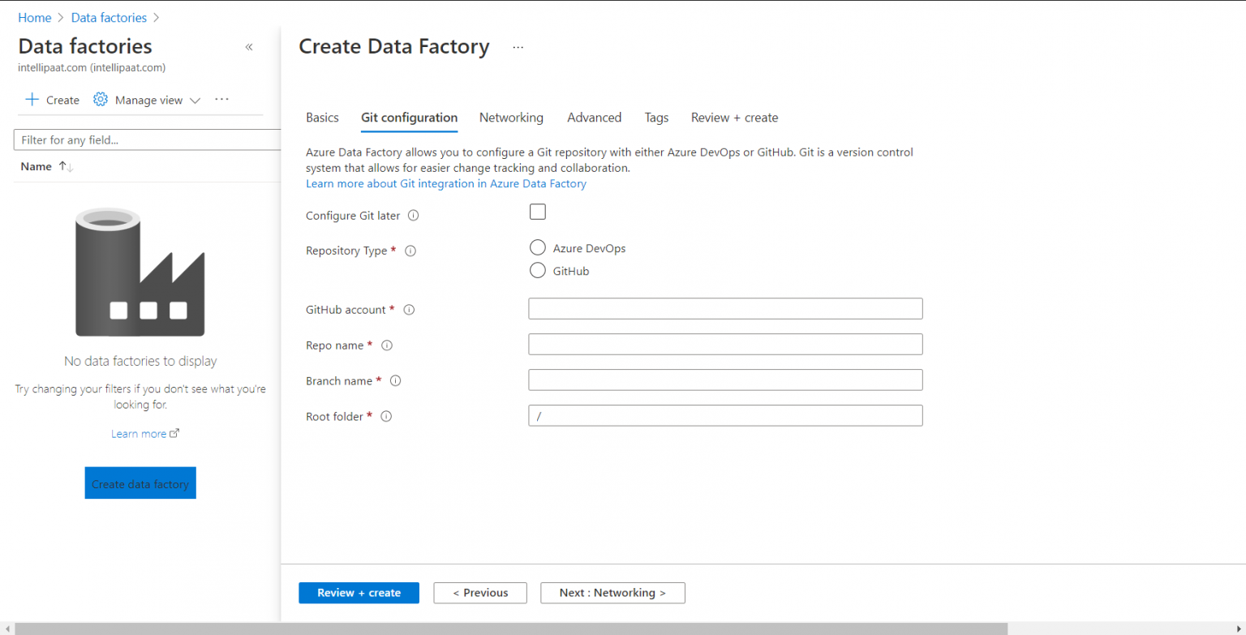Click the ellipsis beside Create Data Factory title
This screenshot has width=1246, height=635.
(x=518, y=47)
